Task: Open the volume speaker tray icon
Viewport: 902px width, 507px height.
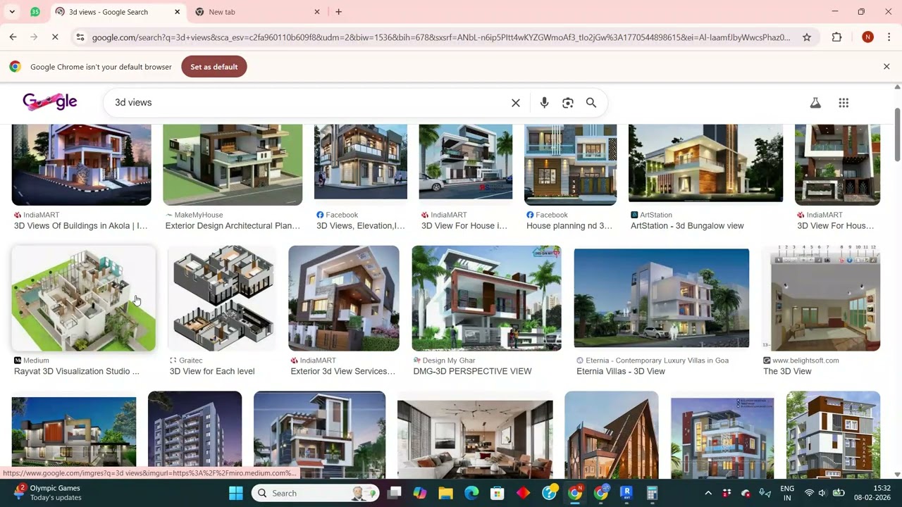Action: [x=822, y=493]
